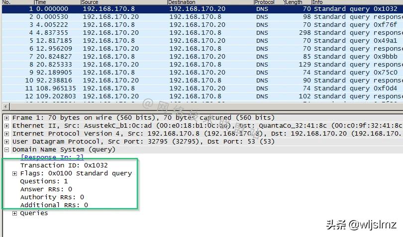Image resolution: width=403 pixels, height=237 pixels.
Task: Sort packets by the Length column header
Action: tap(298, 2)
